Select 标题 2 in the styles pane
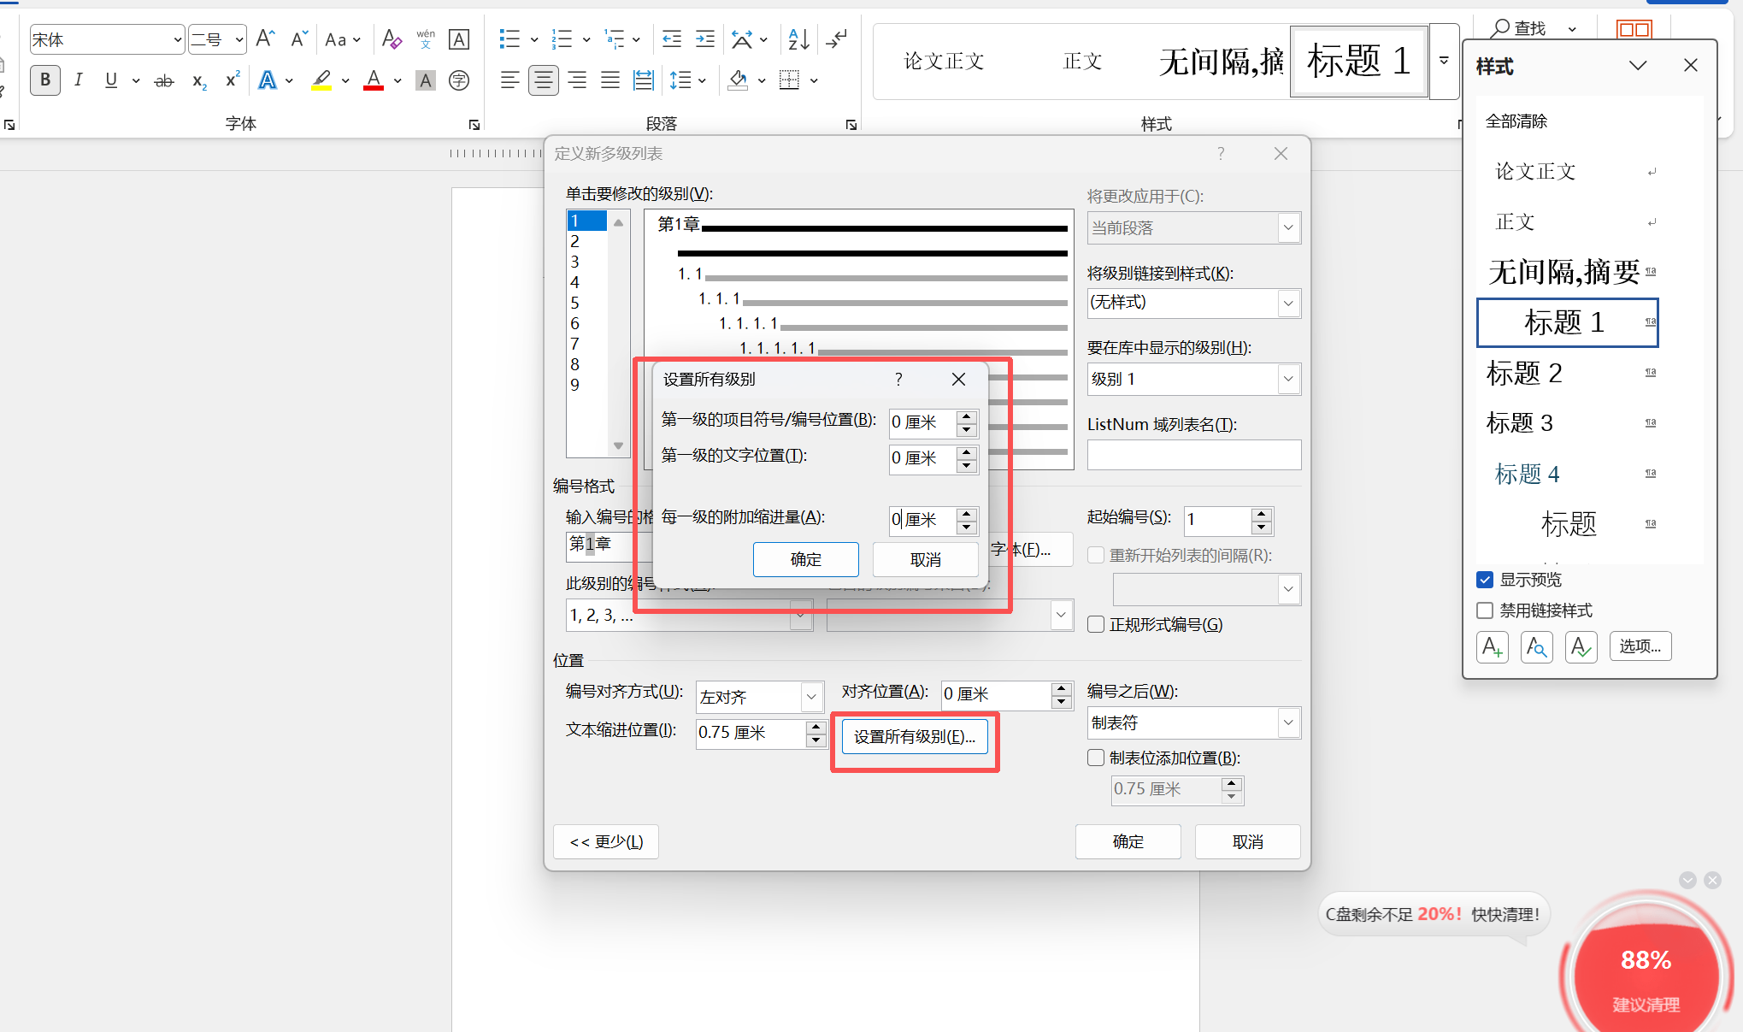 point(1524,373)
